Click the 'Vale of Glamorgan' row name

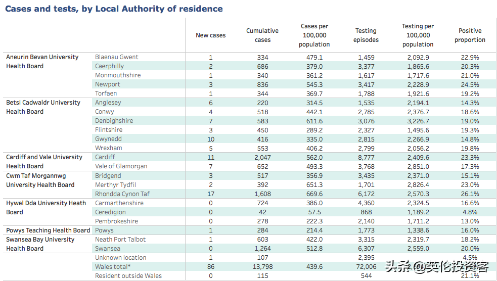[121, 166]
